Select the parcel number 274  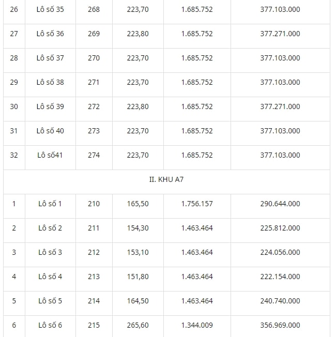coord(94,155)
